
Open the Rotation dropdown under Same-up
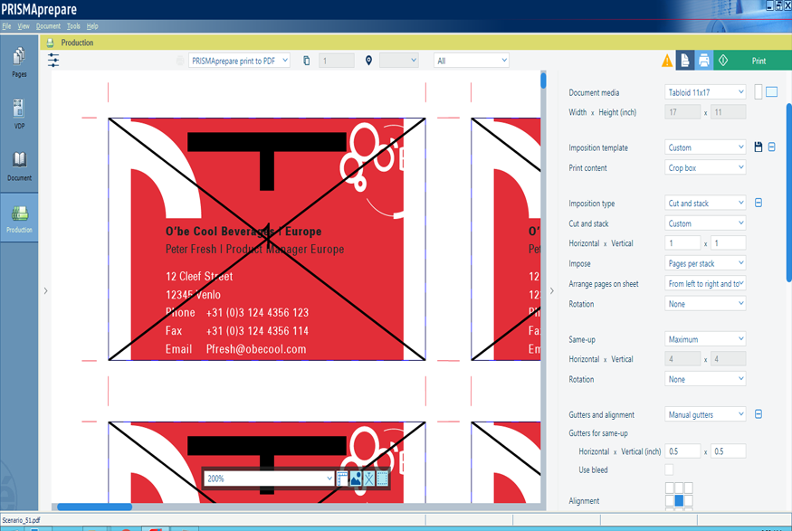click(x=705, y=378)
